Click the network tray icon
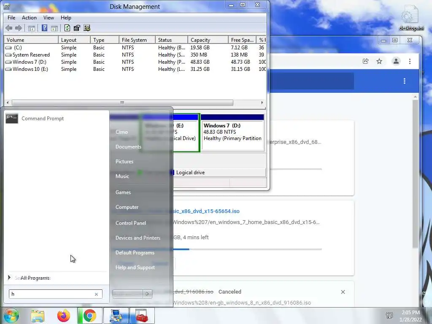The image size is (432, 324). click(389, 316)
